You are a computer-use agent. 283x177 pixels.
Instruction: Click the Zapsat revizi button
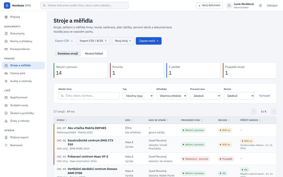point(149,41)
